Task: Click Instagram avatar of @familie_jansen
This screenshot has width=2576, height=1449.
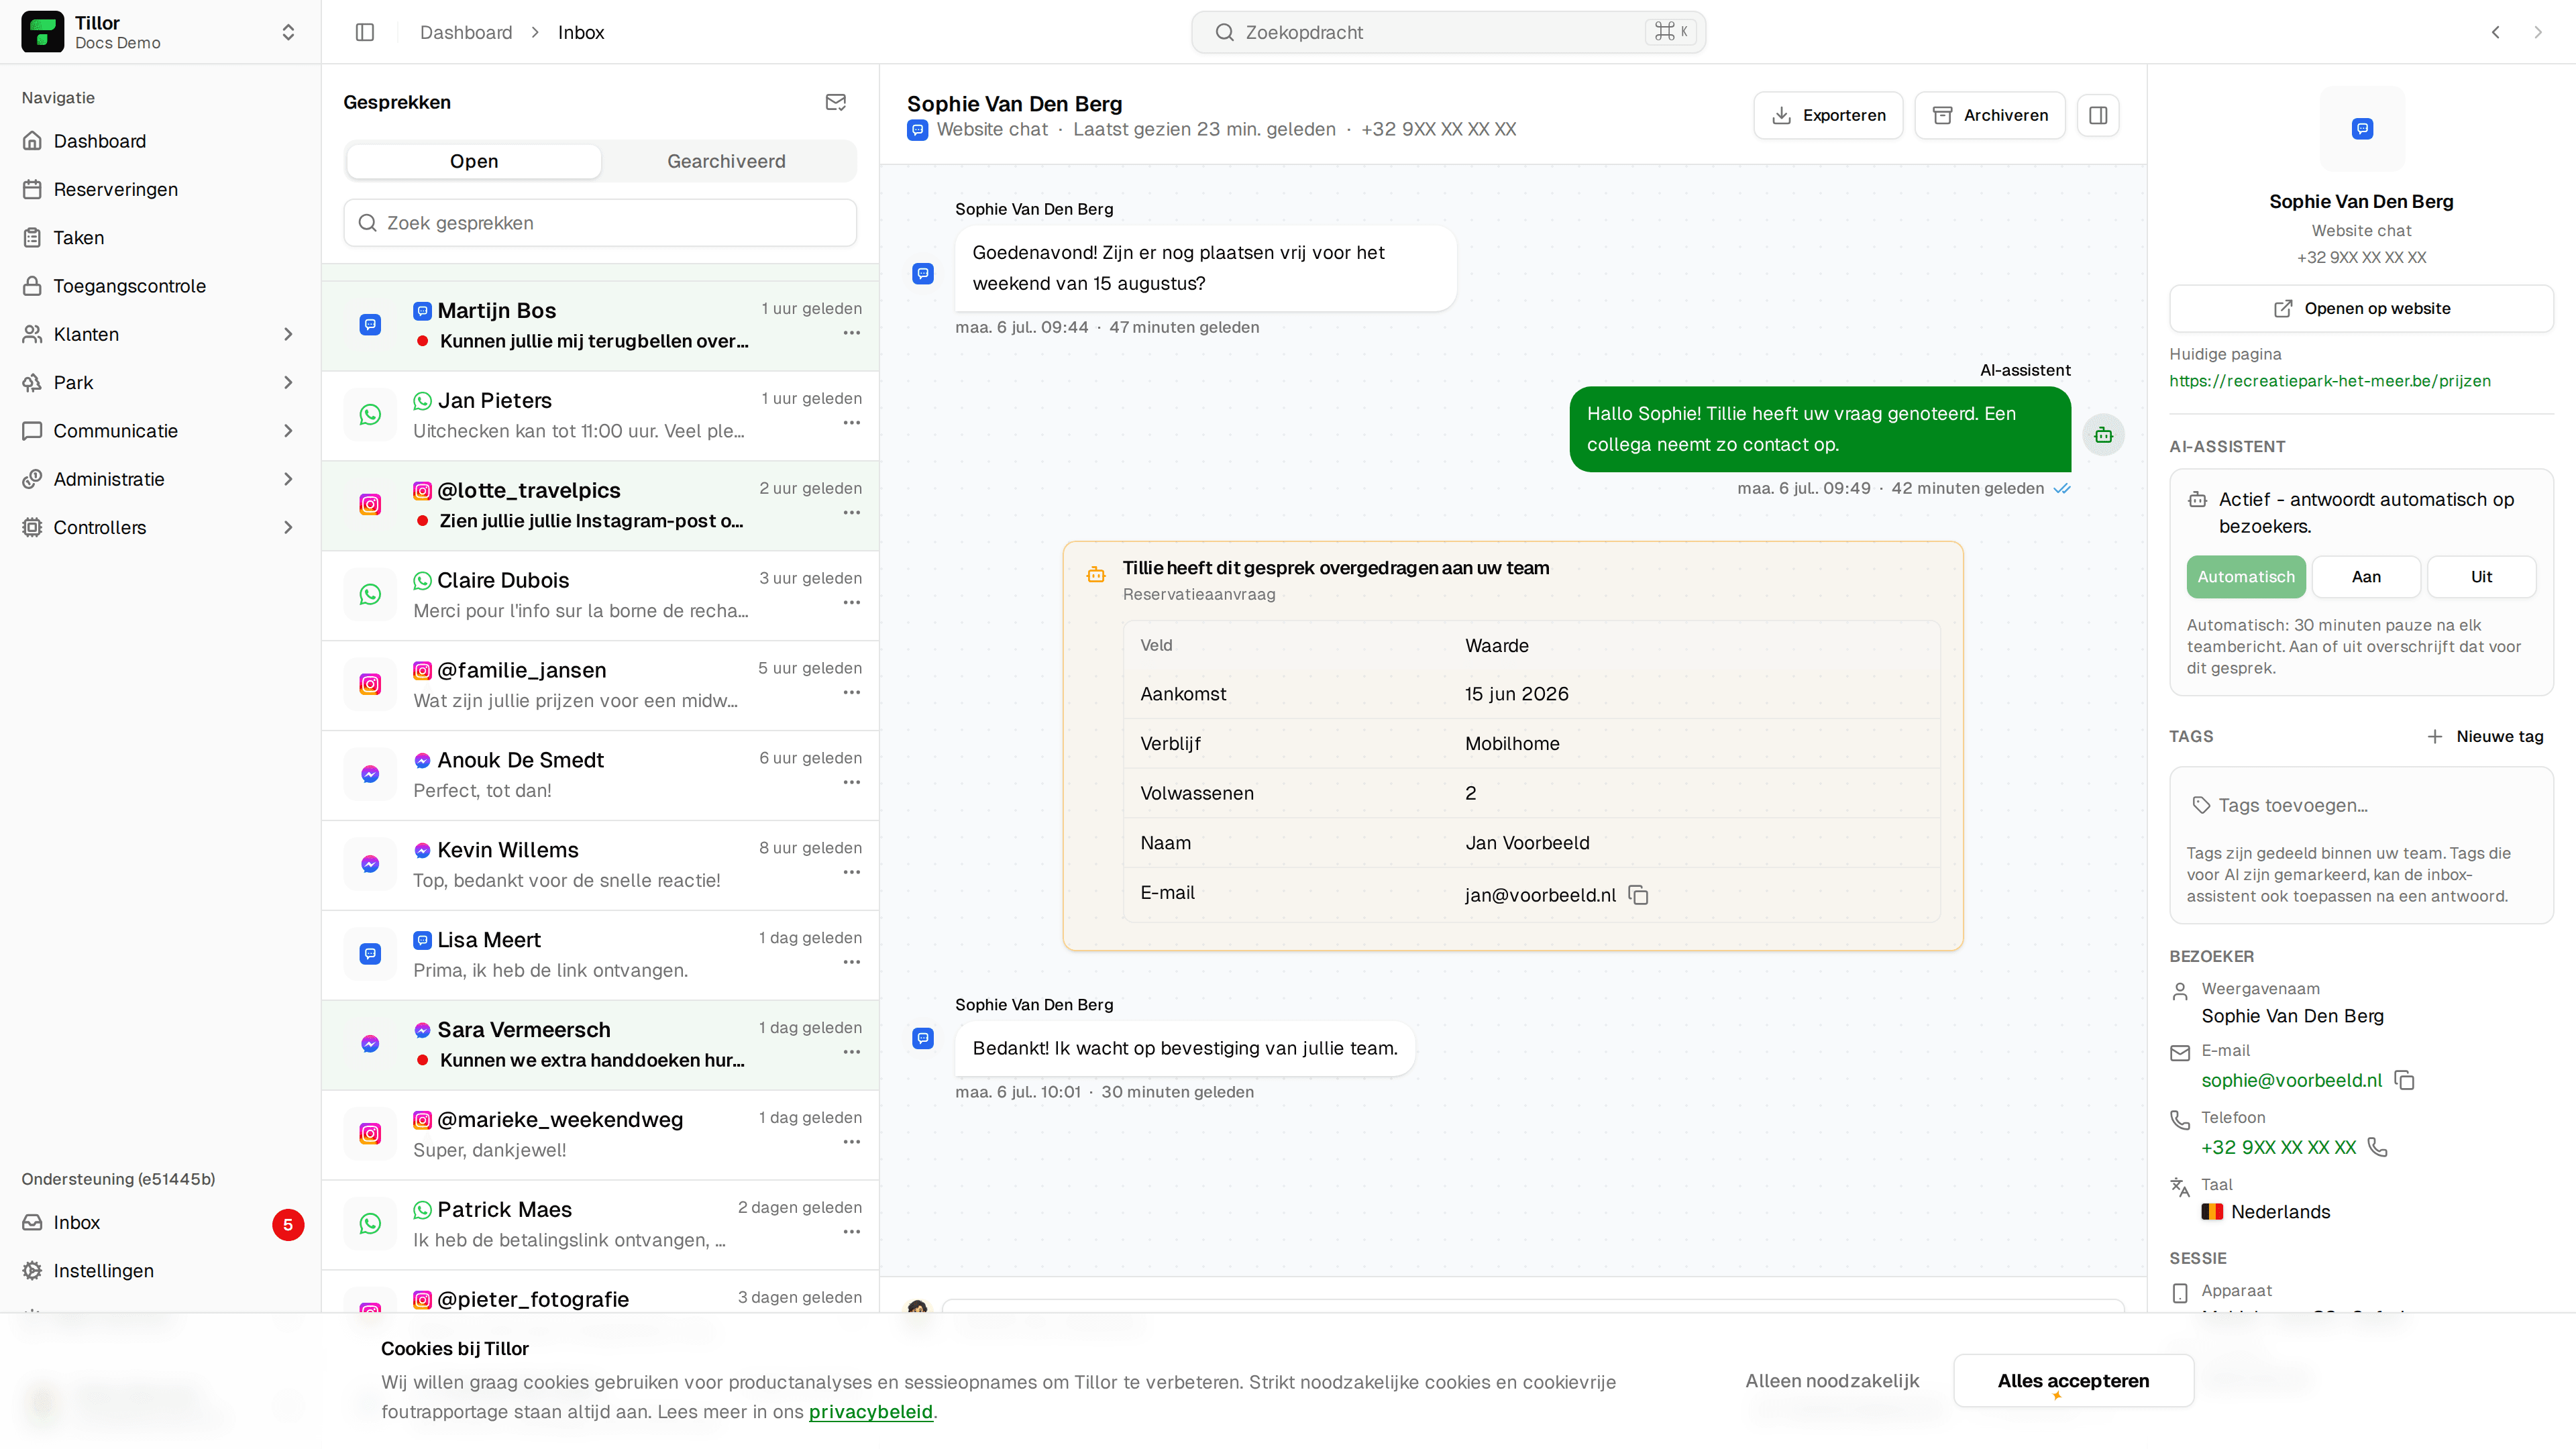Action: coord(370,684)
